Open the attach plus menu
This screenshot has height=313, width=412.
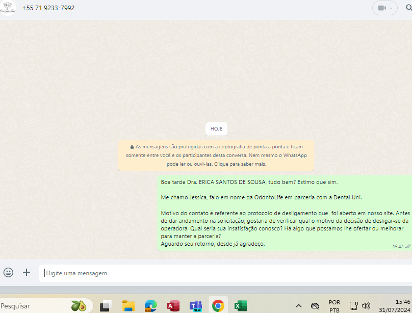point(27,272)
